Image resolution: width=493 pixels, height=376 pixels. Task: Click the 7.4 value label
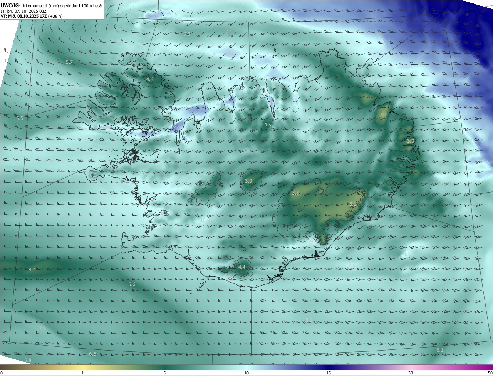click(228, 32)
